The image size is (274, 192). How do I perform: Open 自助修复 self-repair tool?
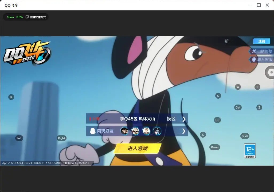coord(262,51)
